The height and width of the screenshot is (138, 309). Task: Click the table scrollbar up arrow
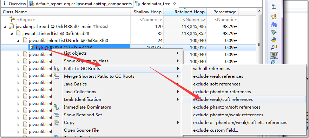(259, 11)
